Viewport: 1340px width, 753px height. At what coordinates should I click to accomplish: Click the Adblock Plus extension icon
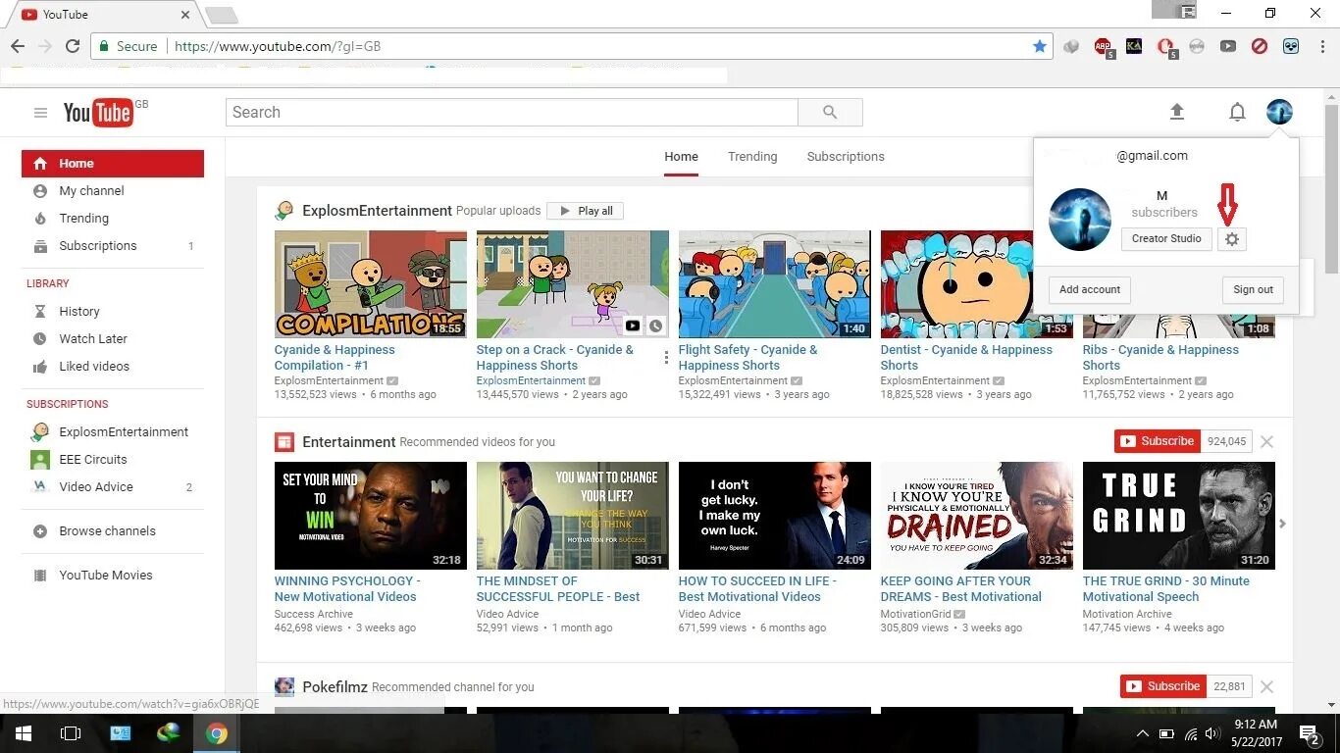1102,46
